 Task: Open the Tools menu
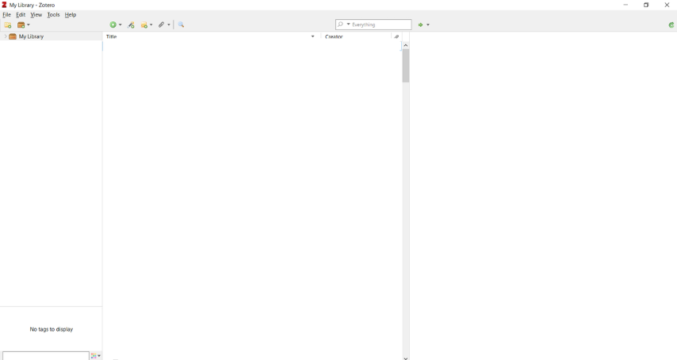(53, 15)
